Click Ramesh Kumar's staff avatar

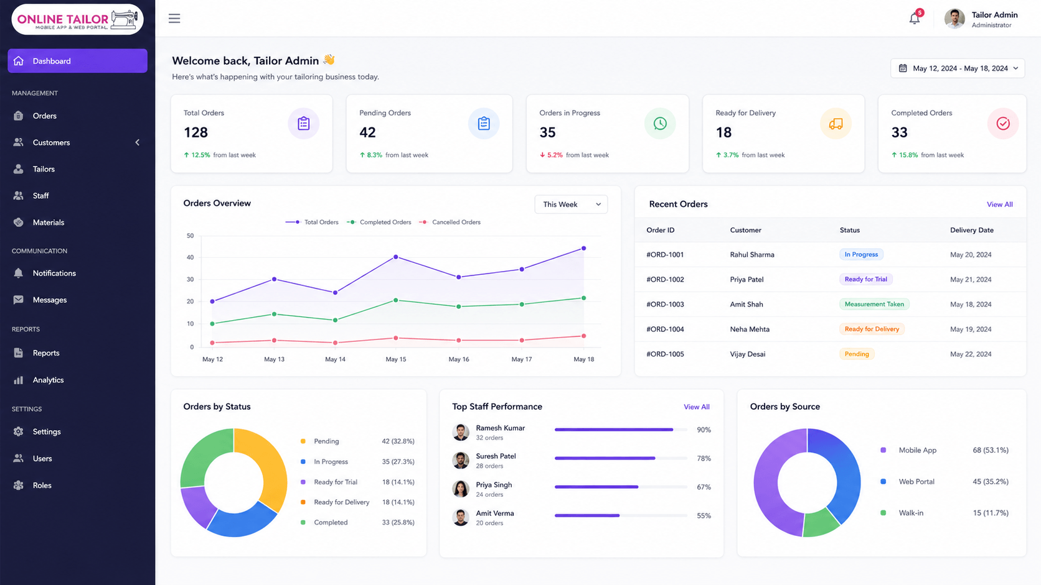coord(461,432)
